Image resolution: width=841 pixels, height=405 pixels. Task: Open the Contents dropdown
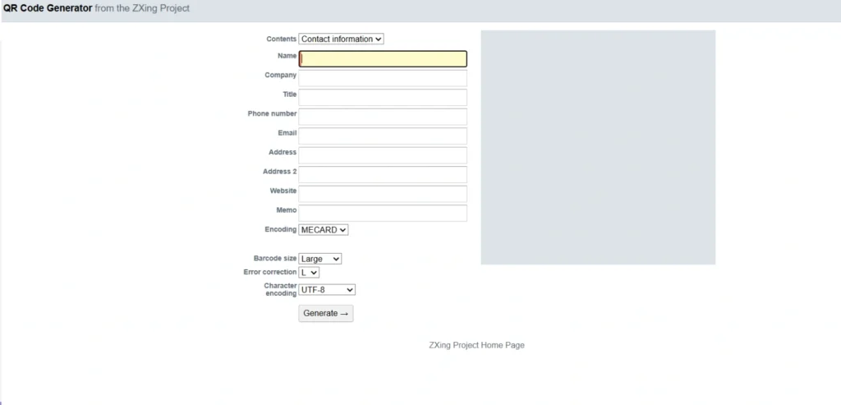pos(341,39)
